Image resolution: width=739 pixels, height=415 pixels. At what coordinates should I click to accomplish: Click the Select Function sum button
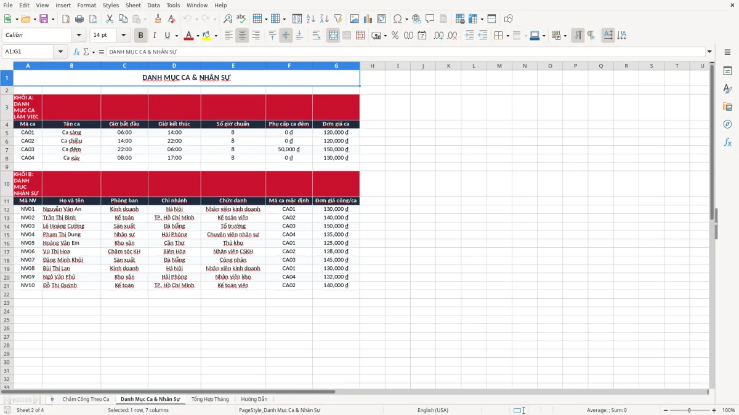point(86,52)
